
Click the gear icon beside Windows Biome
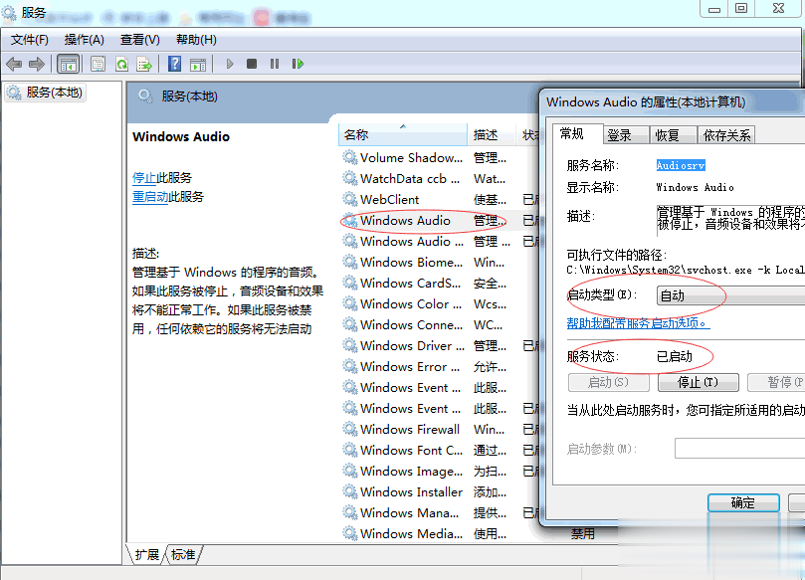[350, 262]
